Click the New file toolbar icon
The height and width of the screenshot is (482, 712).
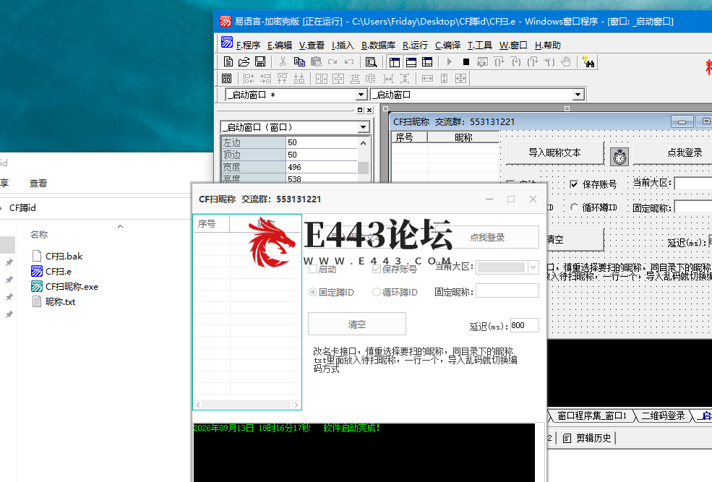(x=228, y=61)
